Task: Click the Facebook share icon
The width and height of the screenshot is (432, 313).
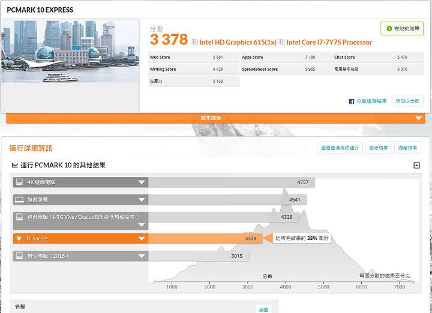Action: pyautogui.click(x=352, y=101)
